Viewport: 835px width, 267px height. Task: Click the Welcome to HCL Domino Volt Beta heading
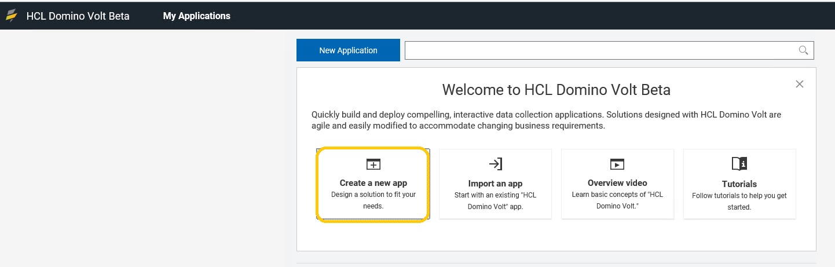coord(556,90)
